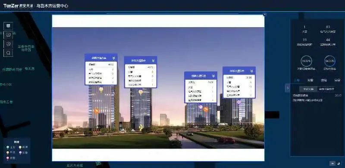Viewport: 345px width, 168px height.
Task: Click the purple marker on Tower D building
Action: point(239,102)
